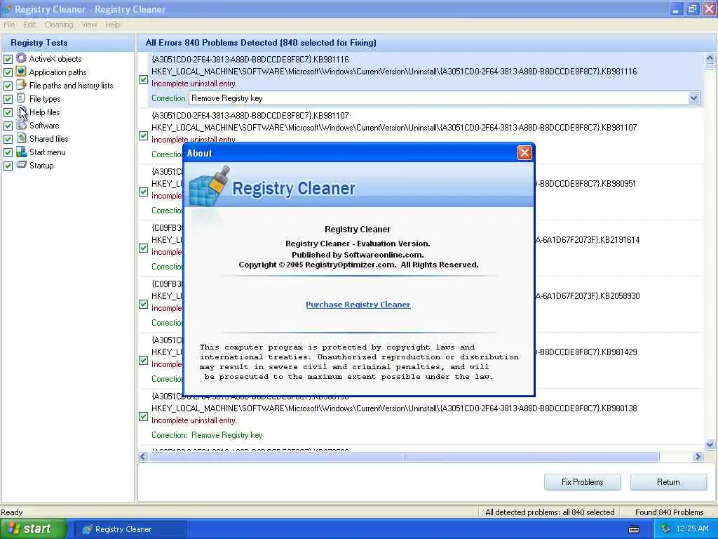Click the horizontal scrollbar left arrow

click(143, 456)
